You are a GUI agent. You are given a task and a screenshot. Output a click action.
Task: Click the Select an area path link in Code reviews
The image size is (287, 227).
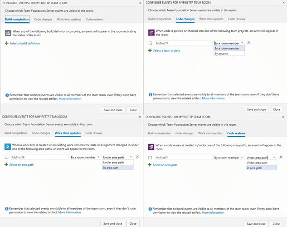point(165,165)
